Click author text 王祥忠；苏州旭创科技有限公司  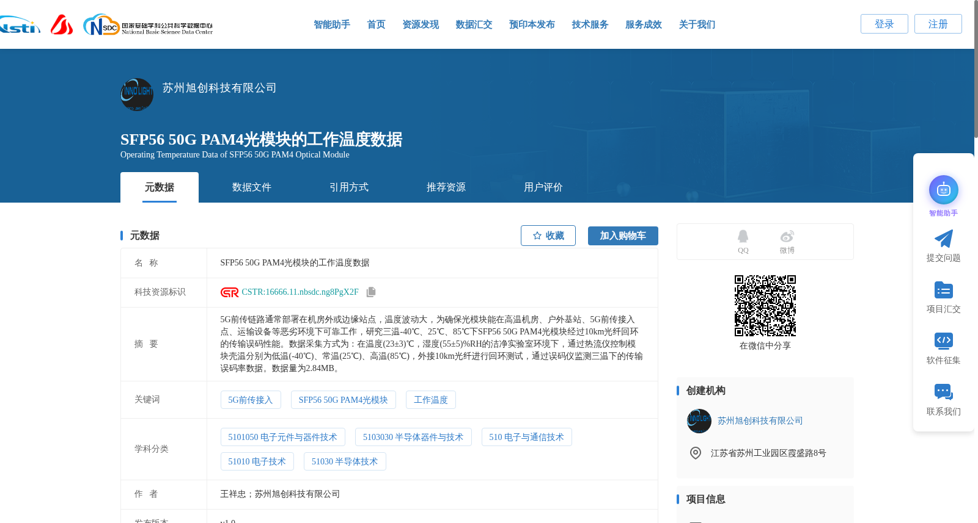tap(280, 494)
